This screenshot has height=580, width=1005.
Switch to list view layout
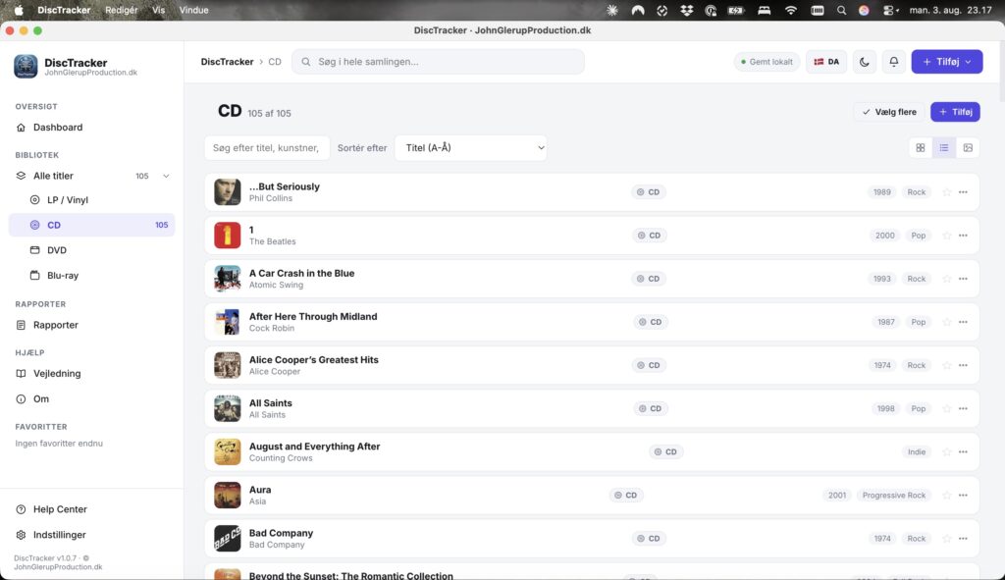[944, 148]
